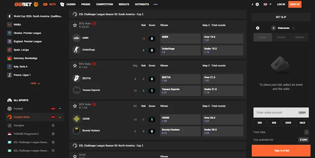Viewport: 315px width, 158px height.
Task: Collapse panel with the left arrow near the gear
Action: tap(252, 4)
